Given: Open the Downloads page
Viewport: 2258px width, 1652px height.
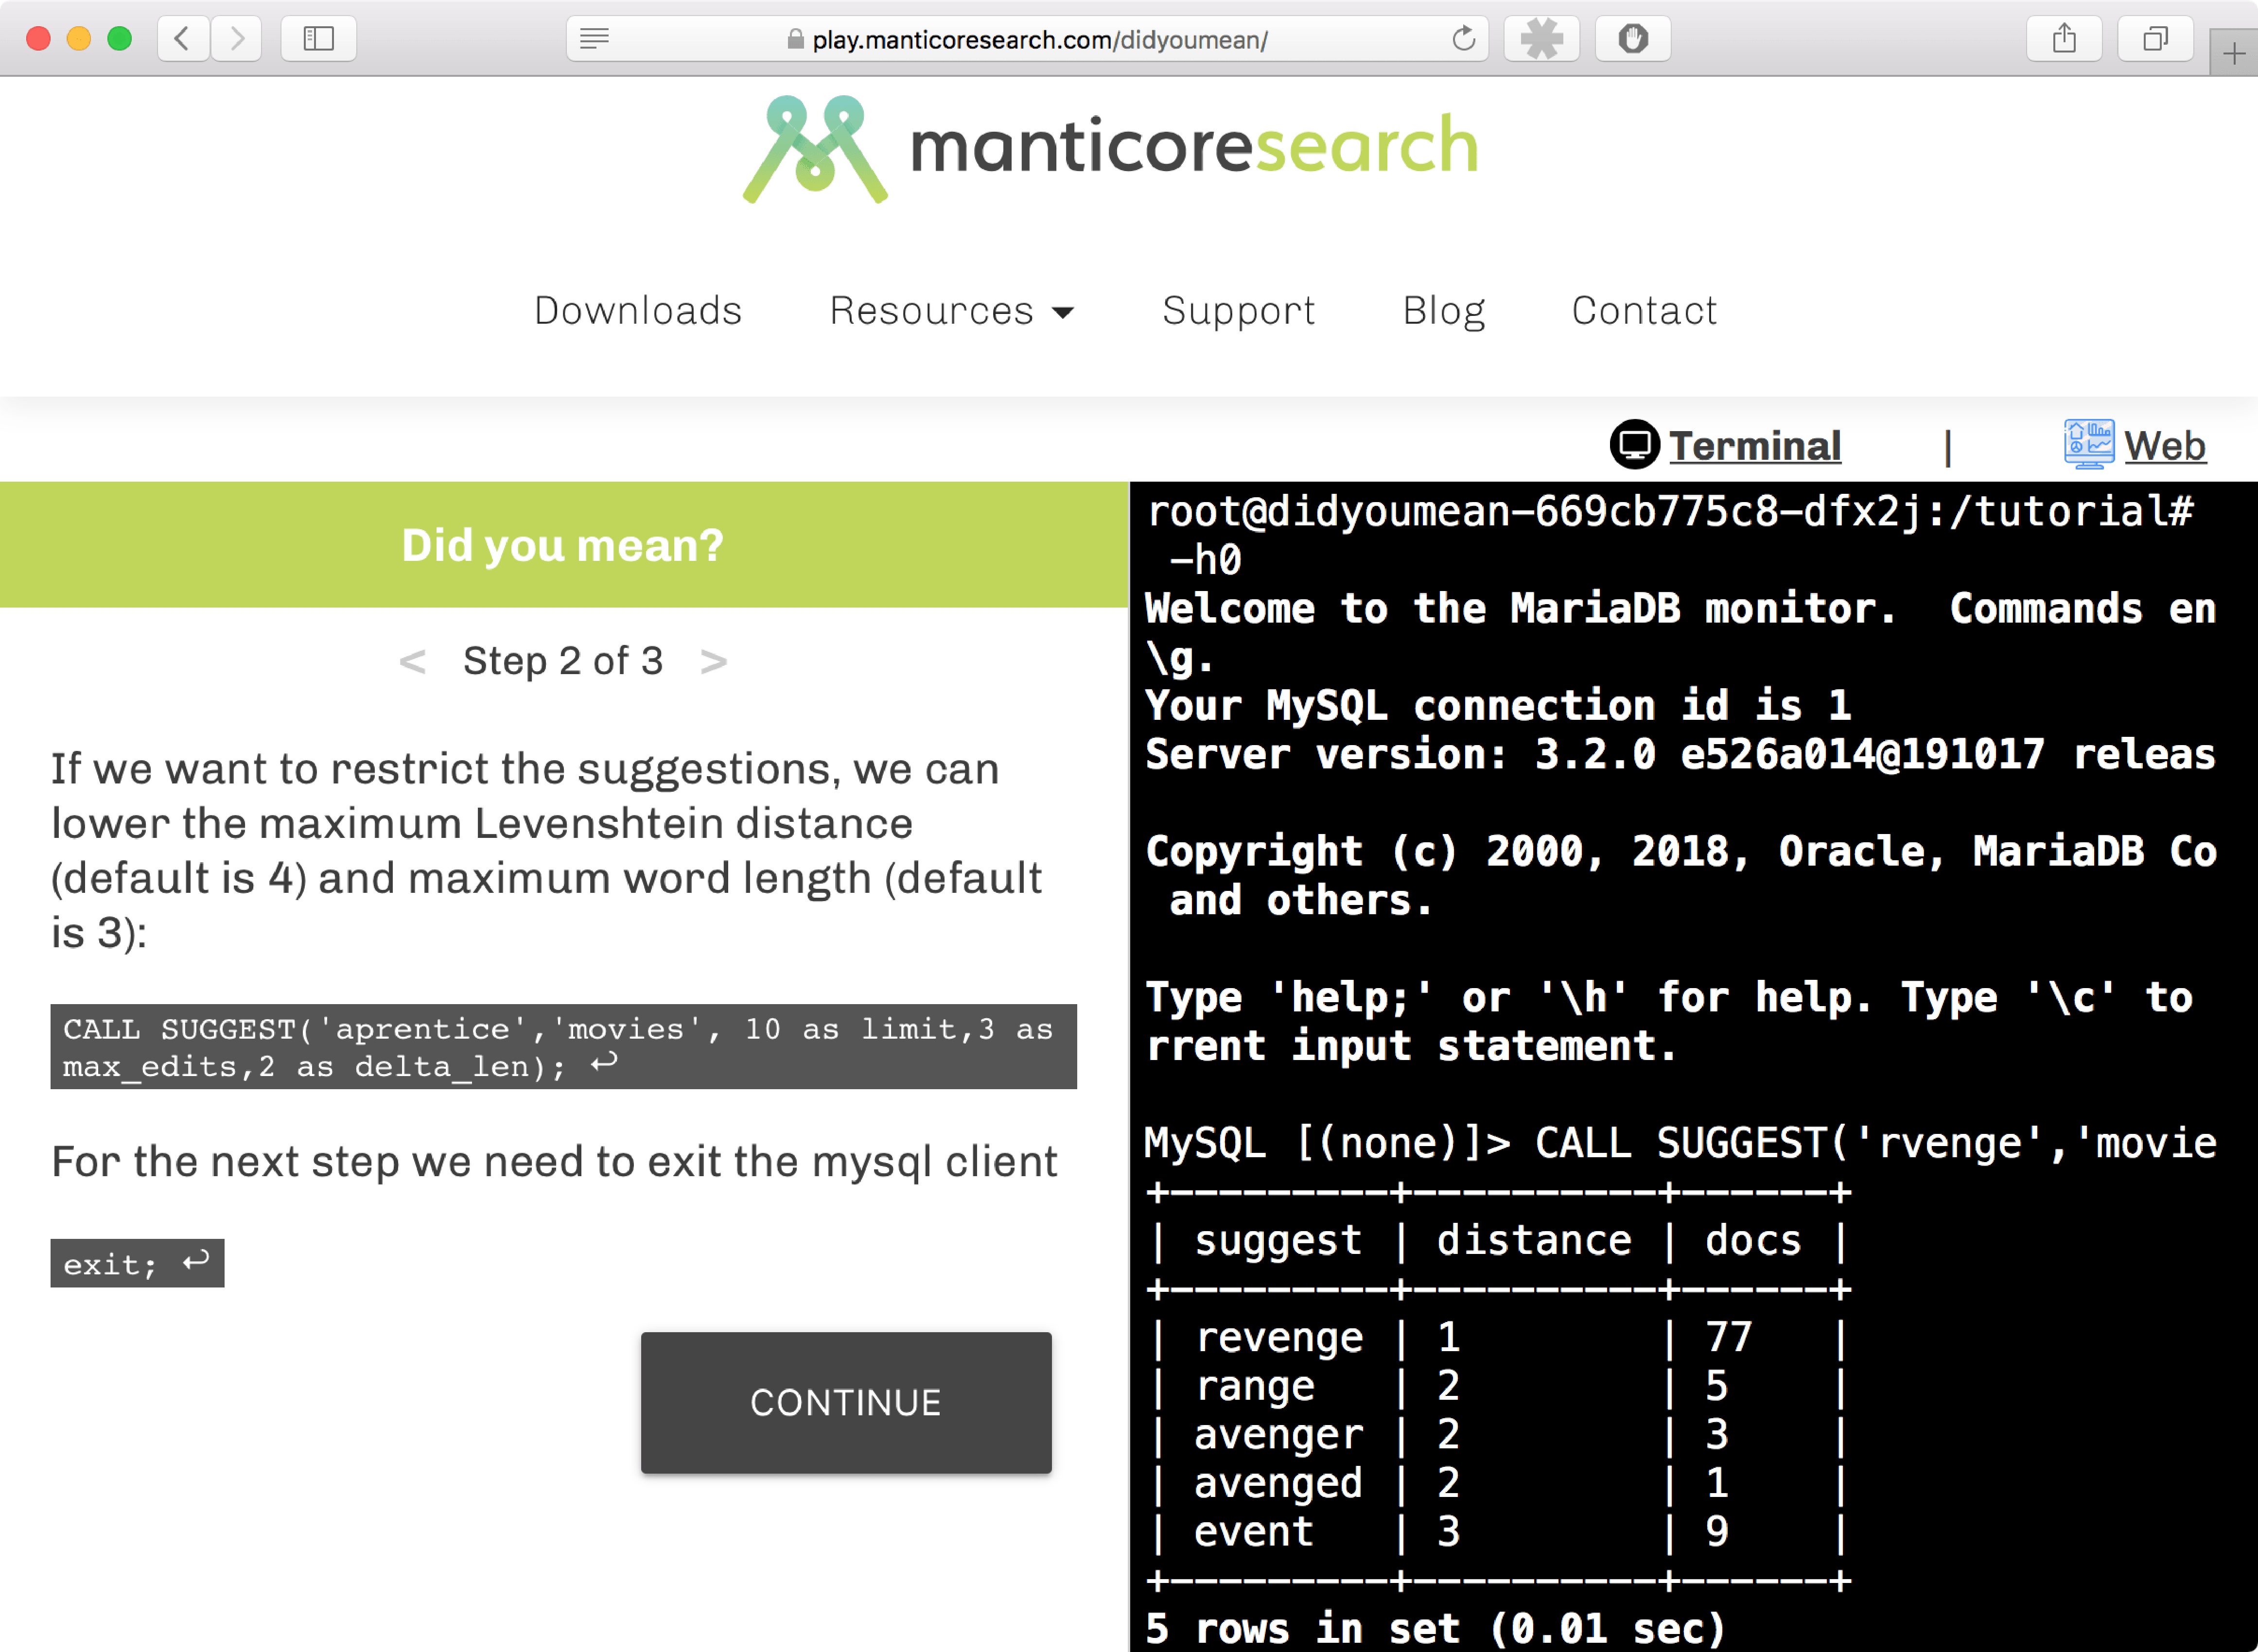Looking at the screenshot, I should click(x=637, y=311).
